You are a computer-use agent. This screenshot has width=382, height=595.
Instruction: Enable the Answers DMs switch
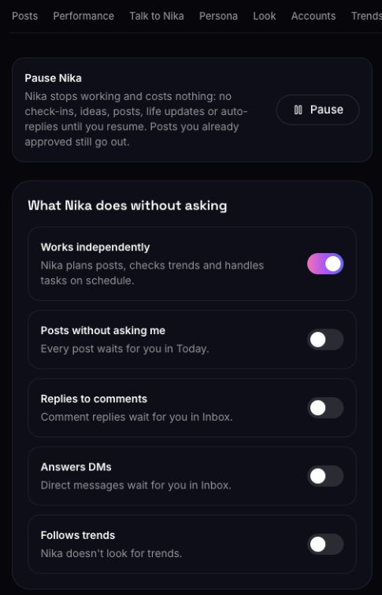[325, 476]
